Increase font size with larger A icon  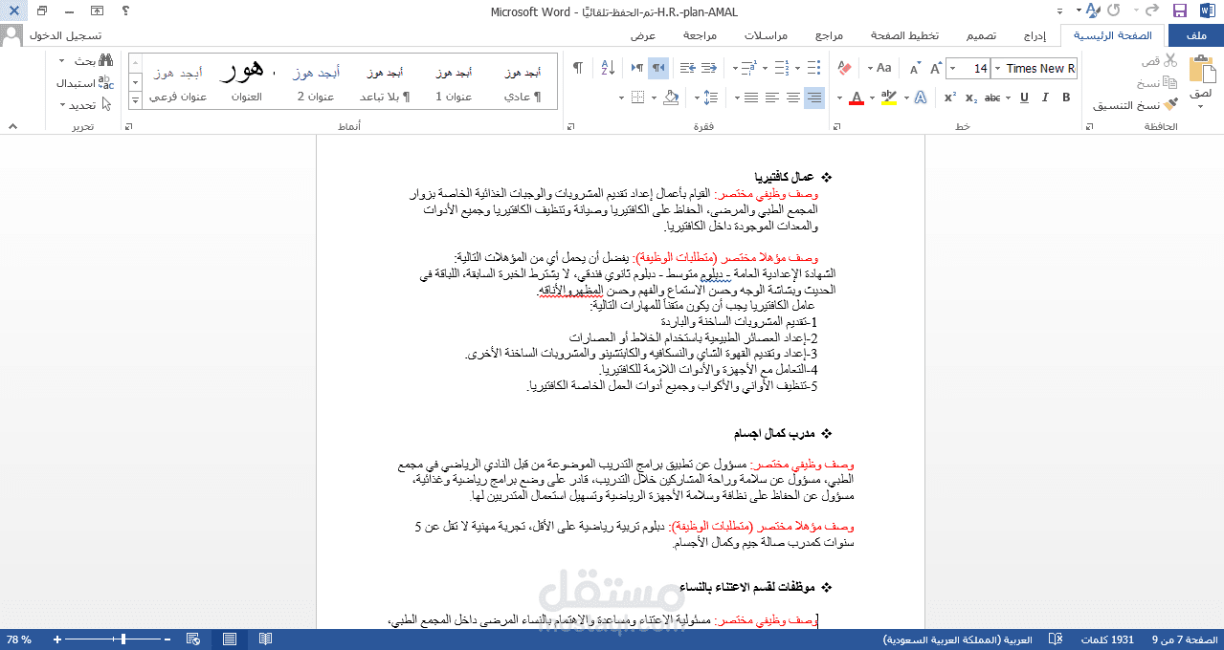[935, 69]
